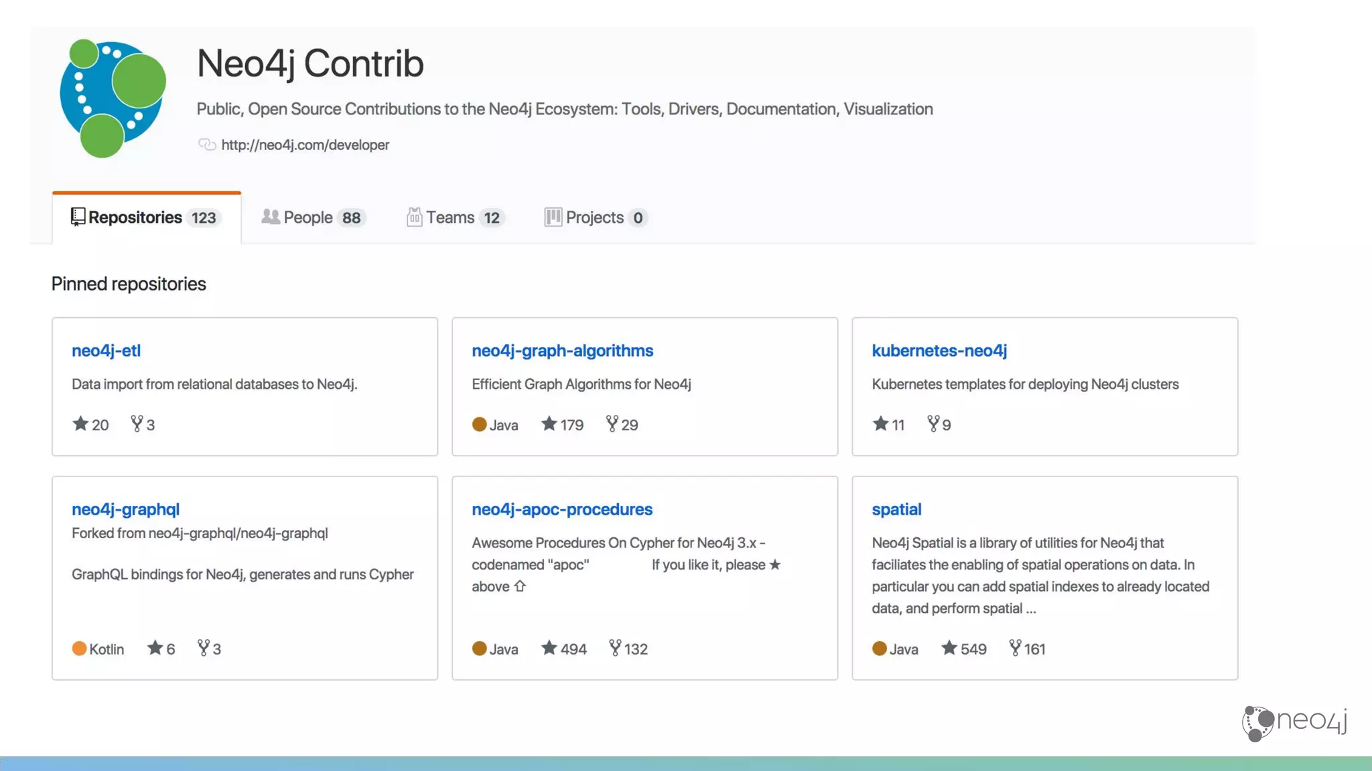Click the neo4j logo in bottom corner

point(1294,723)
